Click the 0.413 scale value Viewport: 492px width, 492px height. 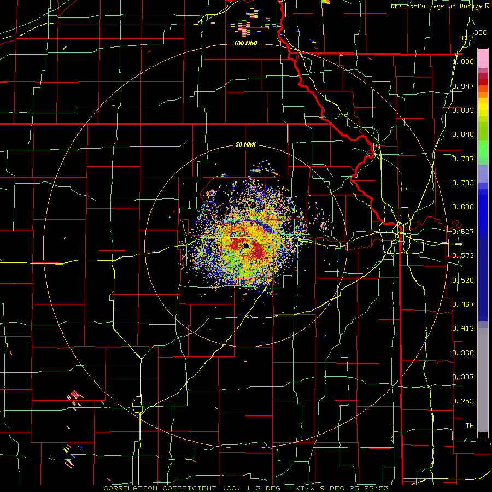(463, 329)
